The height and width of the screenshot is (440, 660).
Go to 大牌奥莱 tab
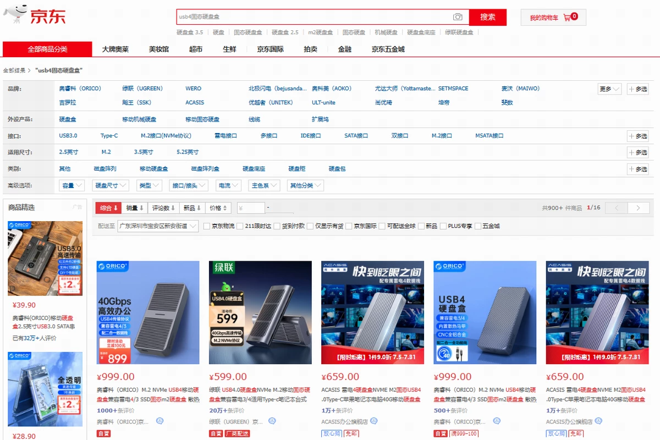click(x=115, y=49)
